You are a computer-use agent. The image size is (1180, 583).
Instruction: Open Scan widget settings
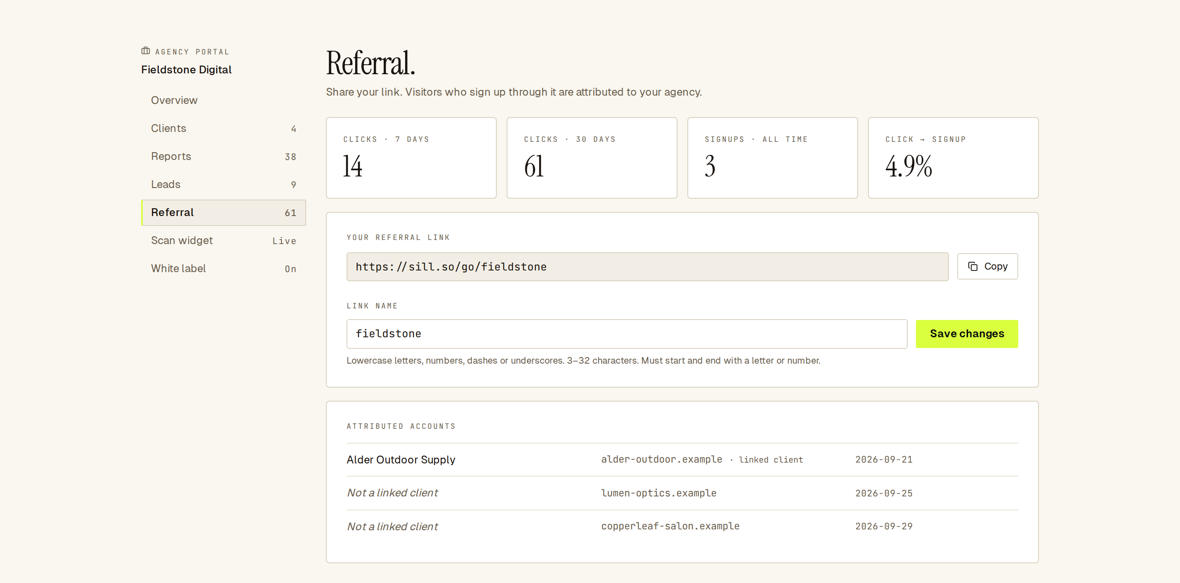[224, 241]
